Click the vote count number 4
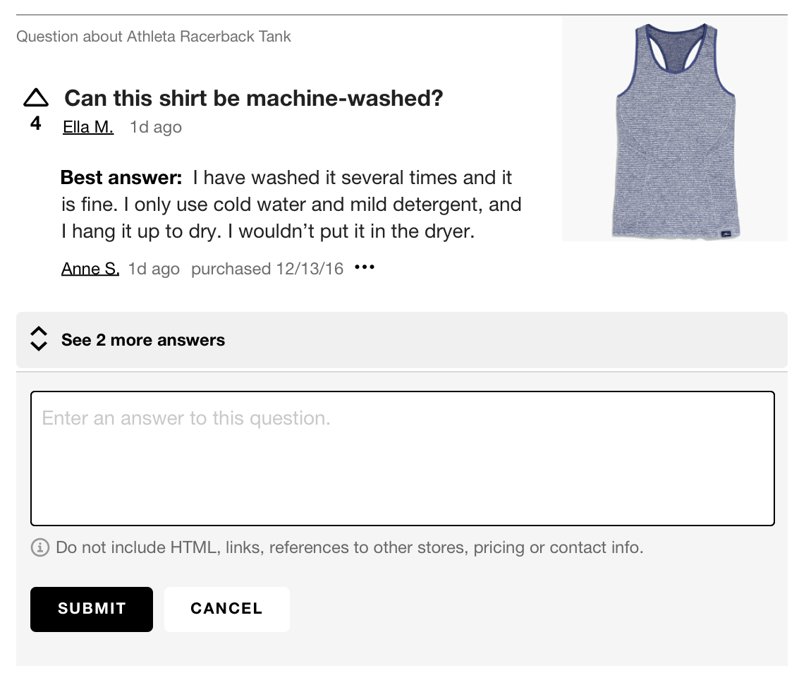 36,124
